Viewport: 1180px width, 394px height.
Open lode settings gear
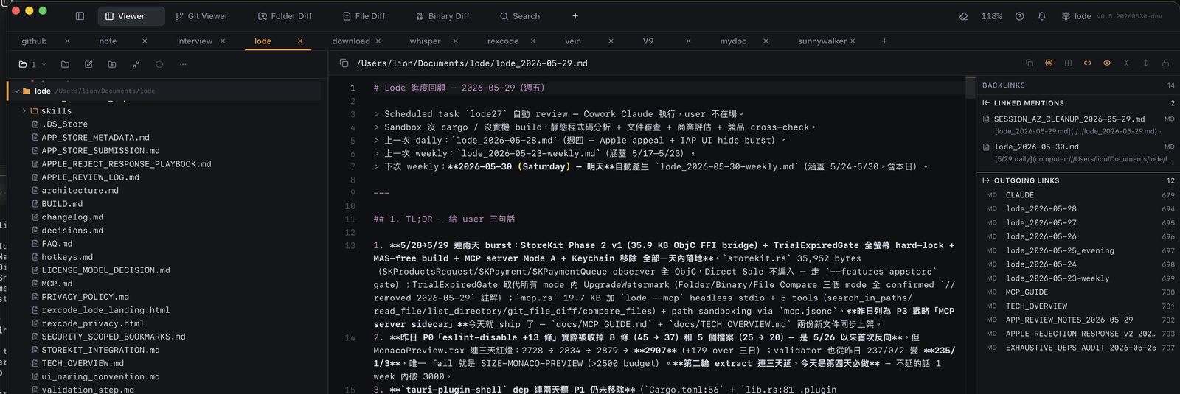click(1066, 16)
